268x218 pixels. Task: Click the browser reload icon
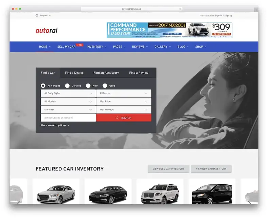[180, 9]
